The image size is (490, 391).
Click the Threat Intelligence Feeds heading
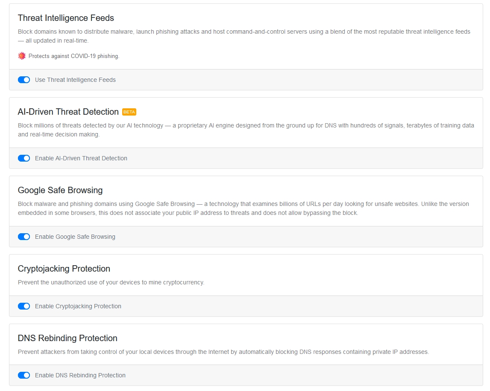click(x=66, y=18)
